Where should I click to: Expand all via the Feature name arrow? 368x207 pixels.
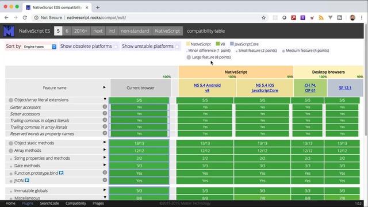[x=105, y=87]
